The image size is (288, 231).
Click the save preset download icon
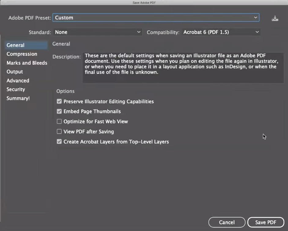point(275,18)
